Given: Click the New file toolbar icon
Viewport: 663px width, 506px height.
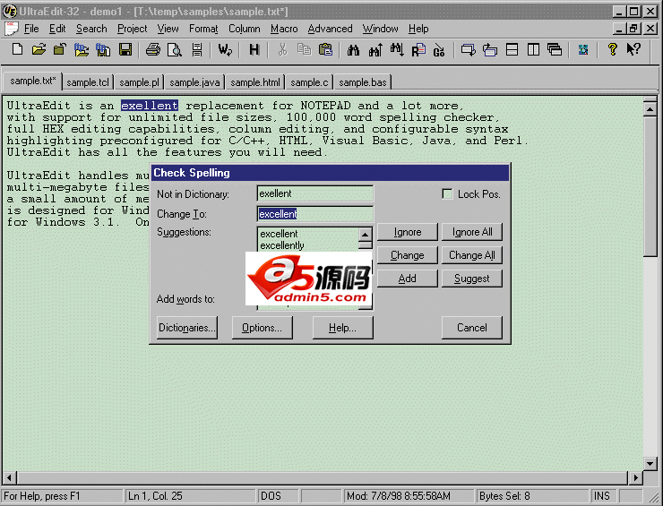Looking at the screenshot, I should click(16, 50).
